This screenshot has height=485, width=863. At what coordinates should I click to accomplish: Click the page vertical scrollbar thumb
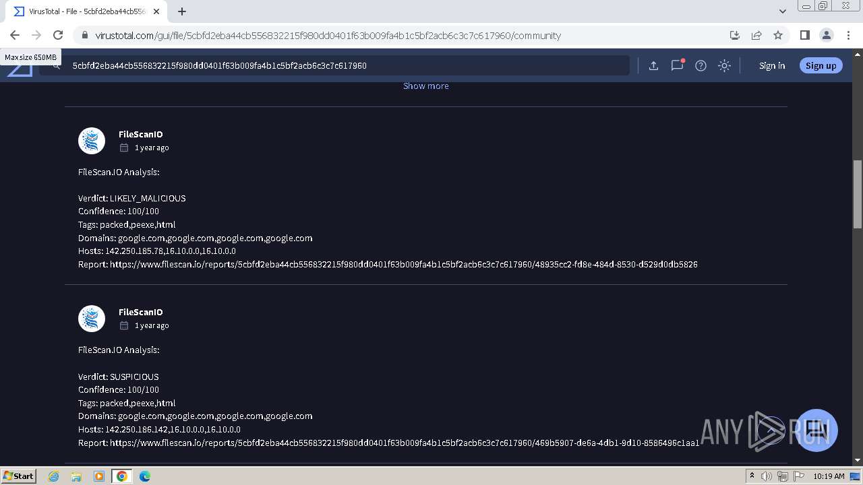[x=858, y=194]
